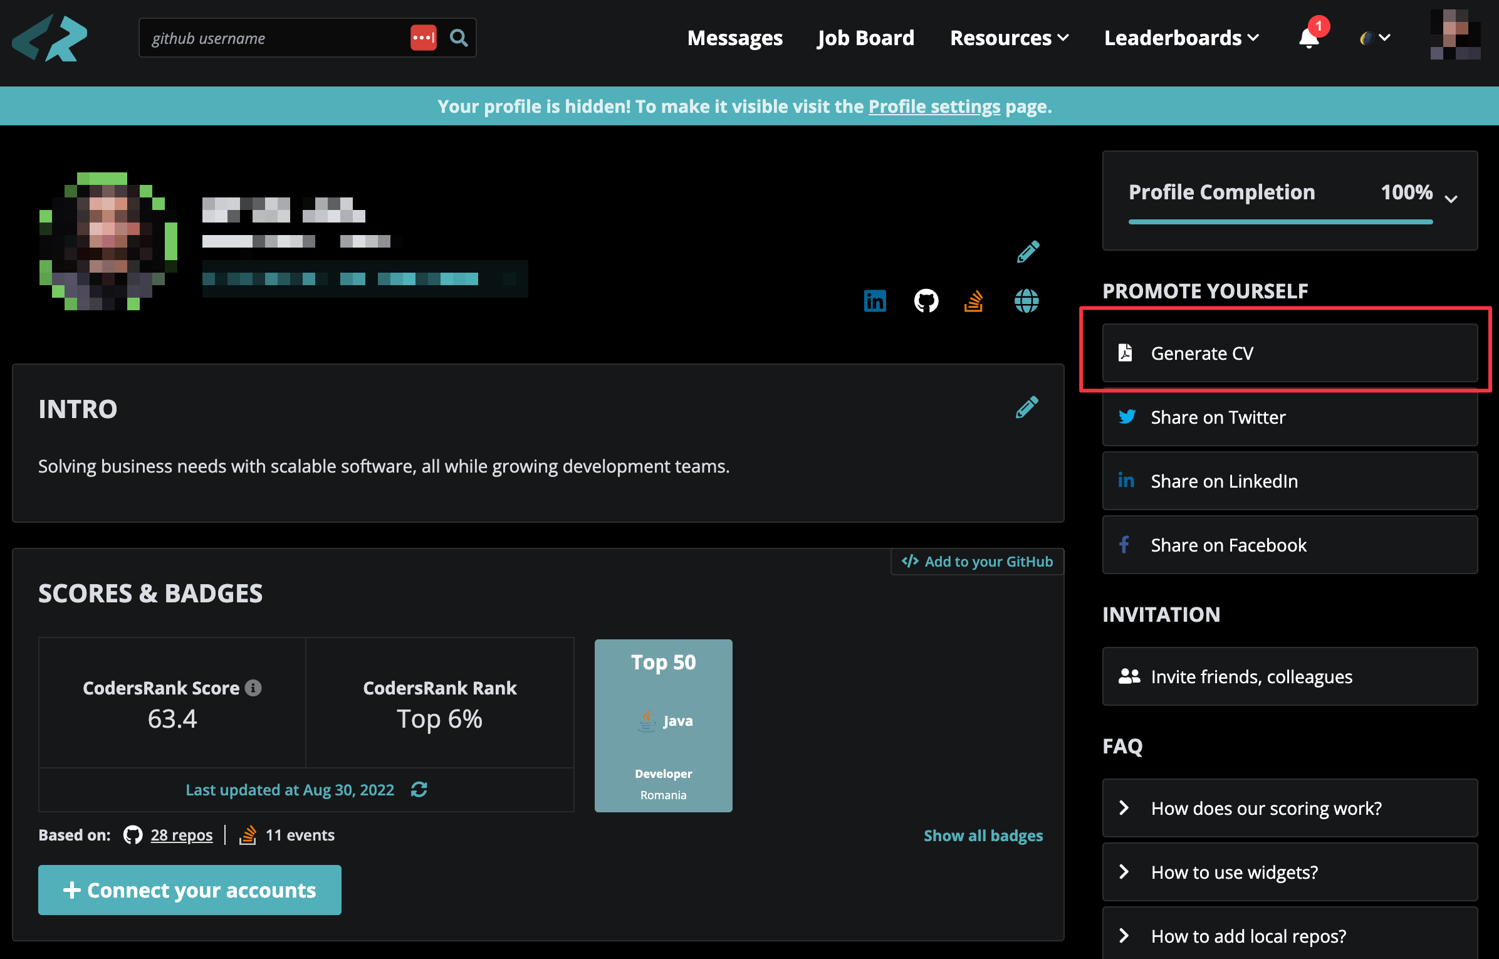Go to Job Board
1499x959 pixels.
click(865, 38)
